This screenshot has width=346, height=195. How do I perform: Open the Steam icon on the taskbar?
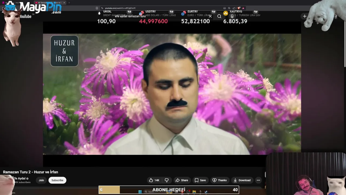coord(206,192)
